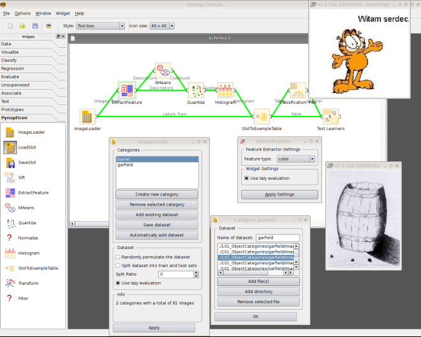Select the SaveSlot widget icon
Image resolution: width=421 pixels, height=337 pixels.
(10, 162)
